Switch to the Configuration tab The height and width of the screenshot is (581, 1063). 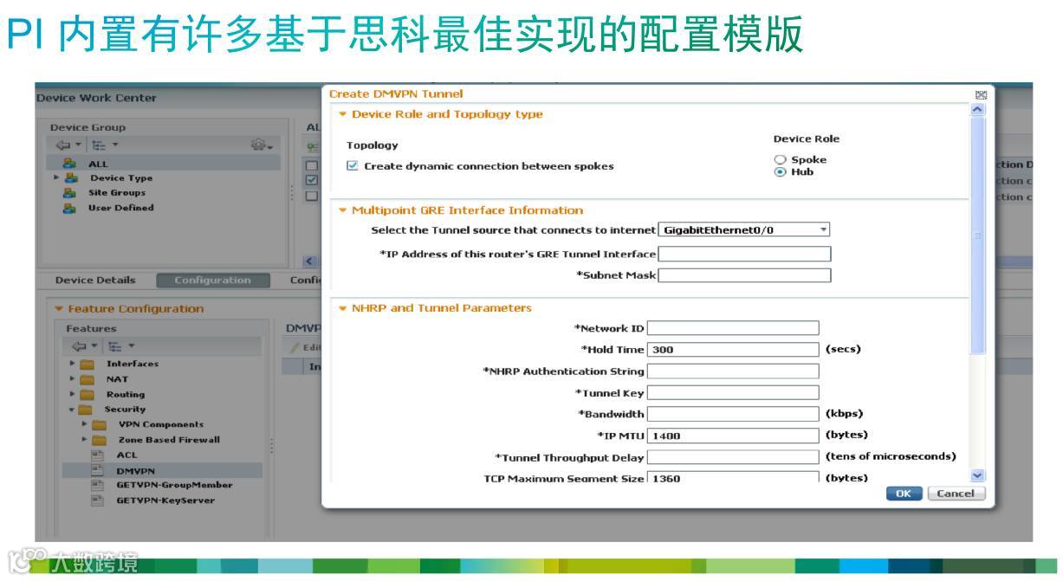(212, 280)
